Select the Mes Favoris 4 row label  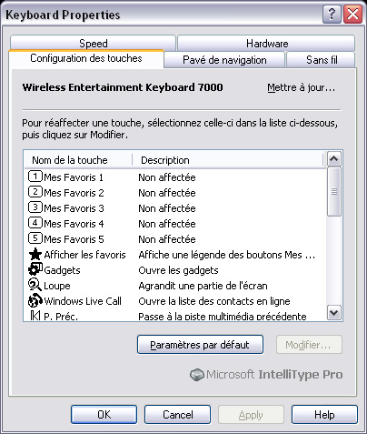point(74,224)
